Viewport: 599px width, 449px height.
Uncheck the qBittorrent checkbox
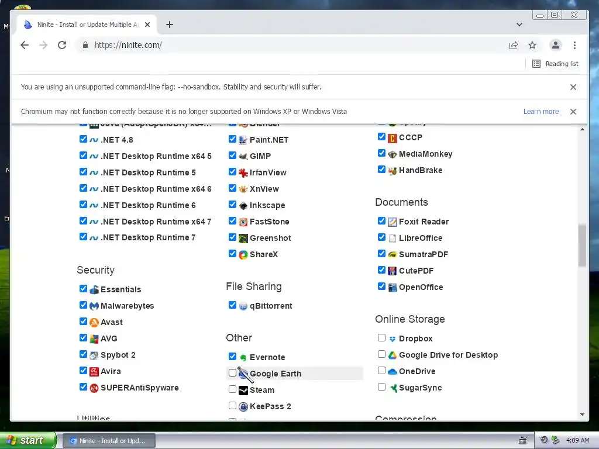tap(232, 305)
